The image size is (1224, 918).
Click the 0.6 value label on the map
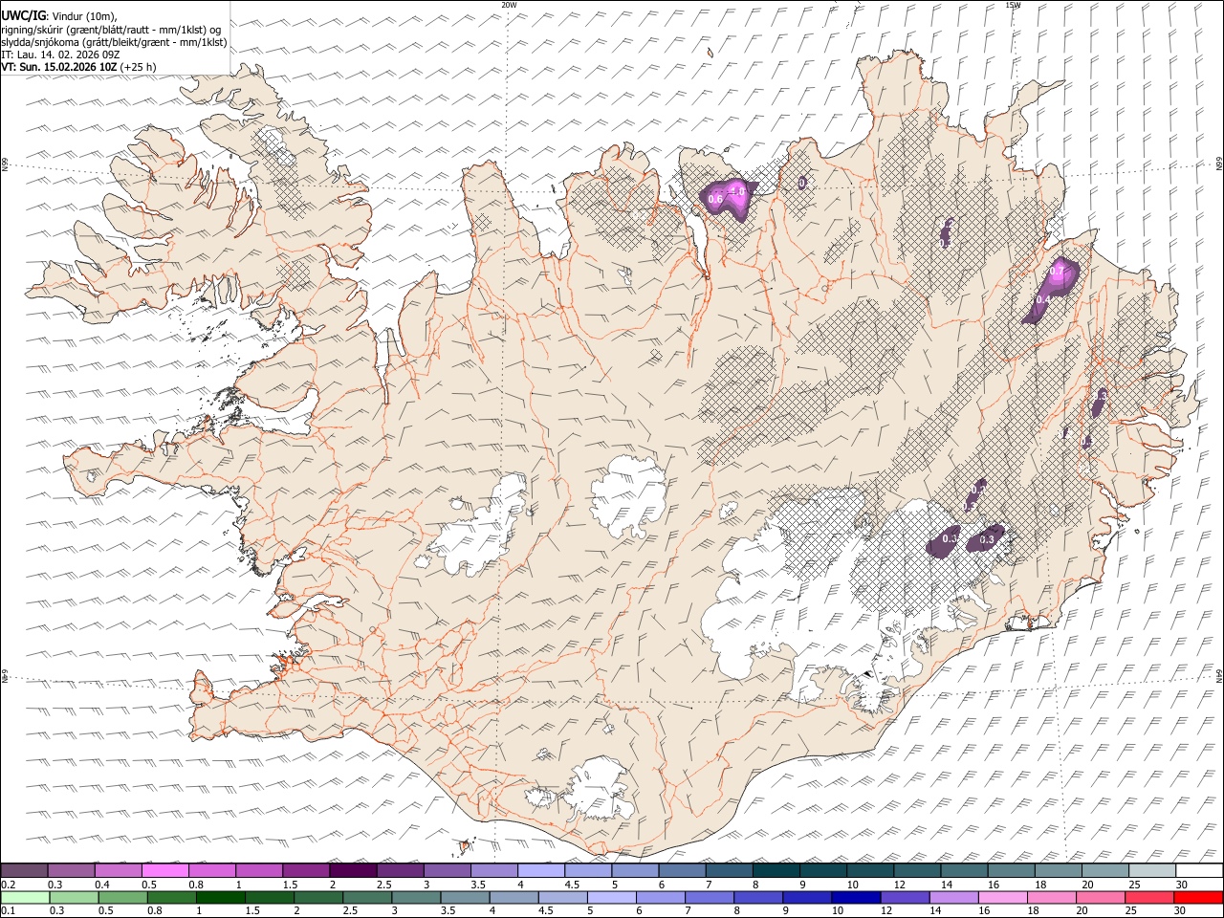point(715,199)
